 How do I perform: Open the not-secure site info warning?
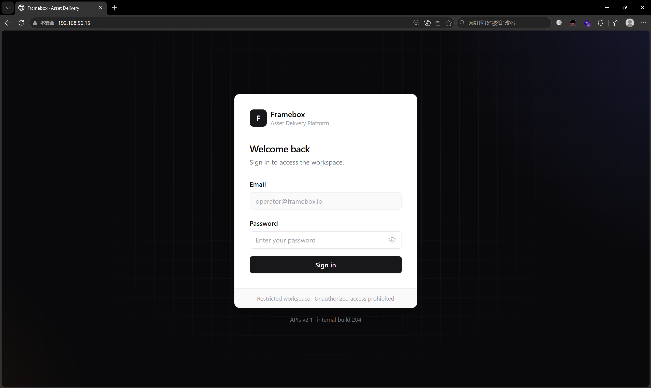pyautogui.click(x=43, y=23)
